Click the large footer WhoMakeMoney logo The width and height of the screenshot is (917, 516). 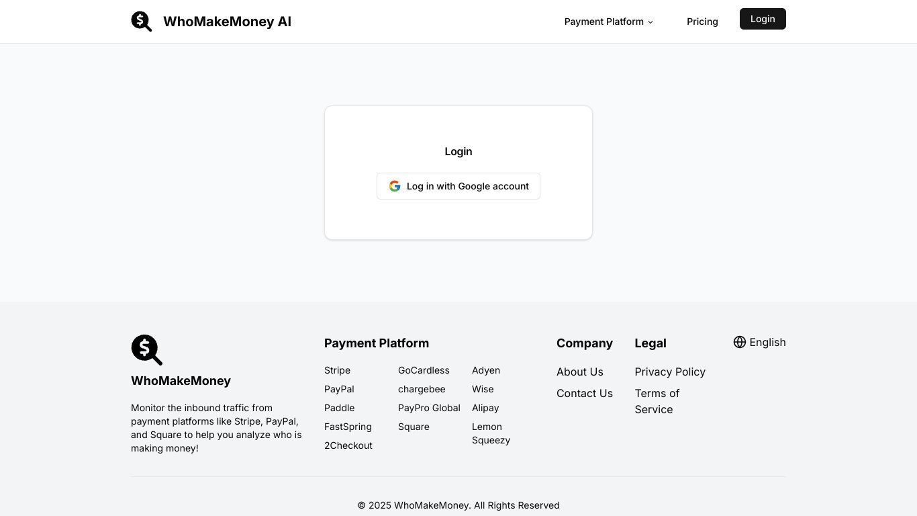(147, 350)
